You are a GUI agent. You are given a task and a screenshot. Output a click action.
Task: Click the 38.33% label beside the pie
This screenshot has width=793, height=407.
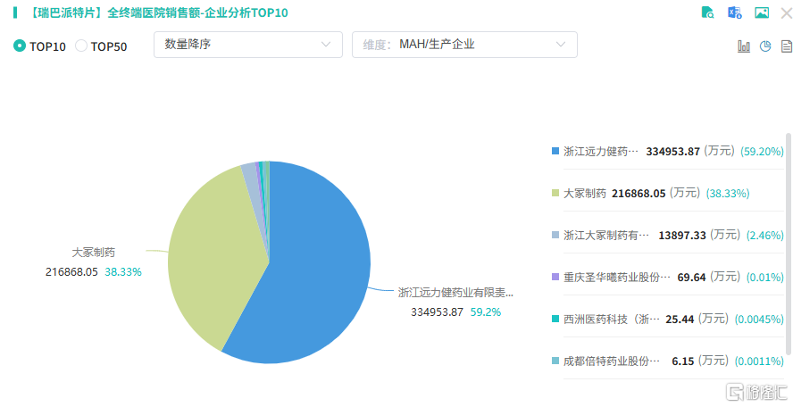click(x=123, y=272)
